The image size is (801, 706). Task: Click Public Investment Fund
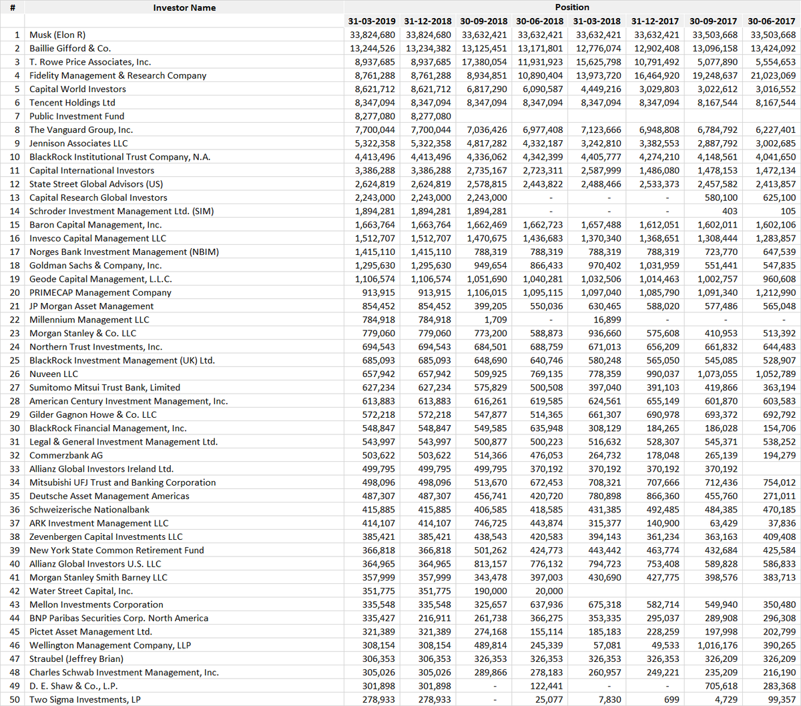(x=77, y=116)
